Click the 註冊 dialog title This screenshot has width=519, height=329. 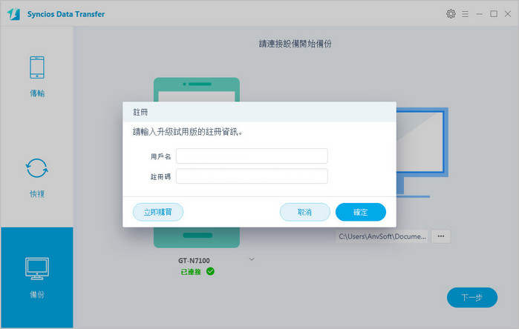(x=140, y=113)
